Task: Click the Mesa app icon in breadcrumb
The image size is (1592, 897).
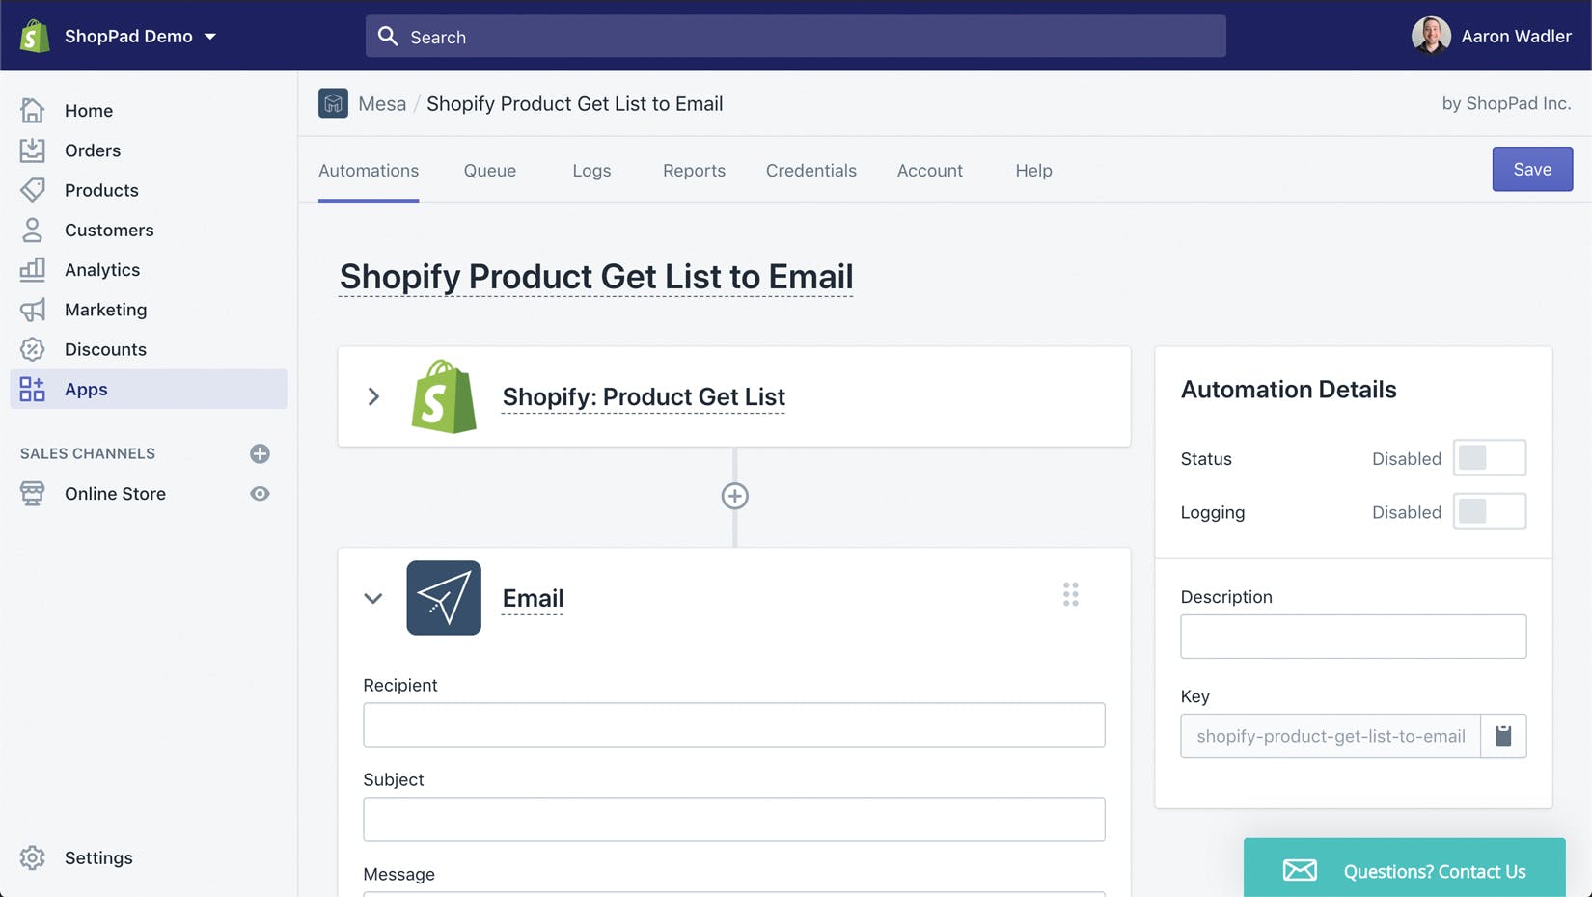Action: pos(333,103)
